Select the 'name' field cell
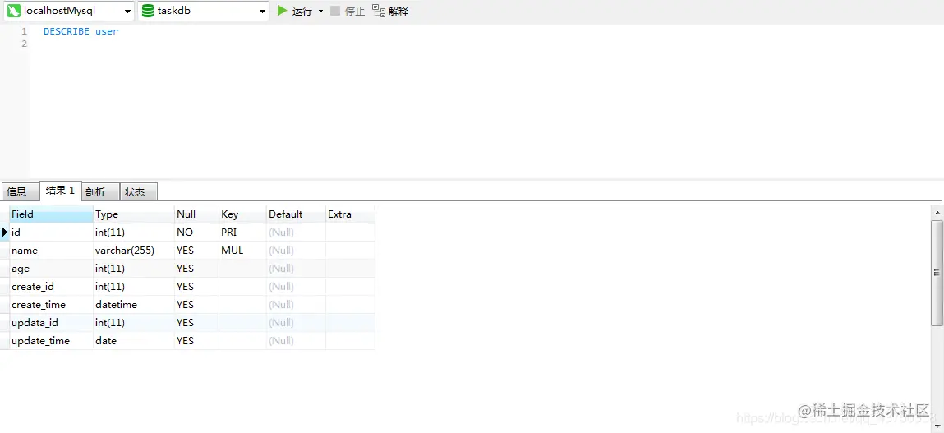944x433 pixels. (51, 250)
